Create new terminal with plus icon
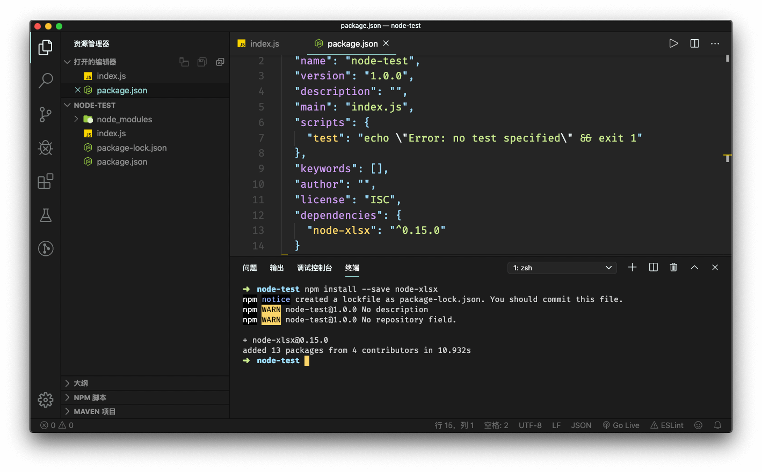 pos(632,267)
